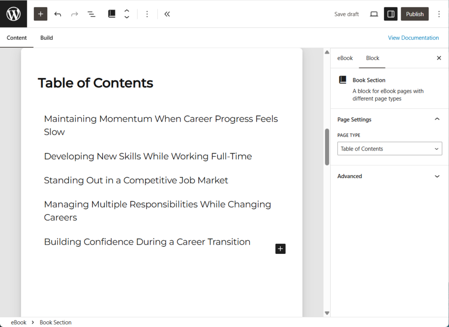The width and height of the screenshot is (449, 327).
Task: Toggle the Settings sidebar panel icon
Action: click(x=390, y=14)
